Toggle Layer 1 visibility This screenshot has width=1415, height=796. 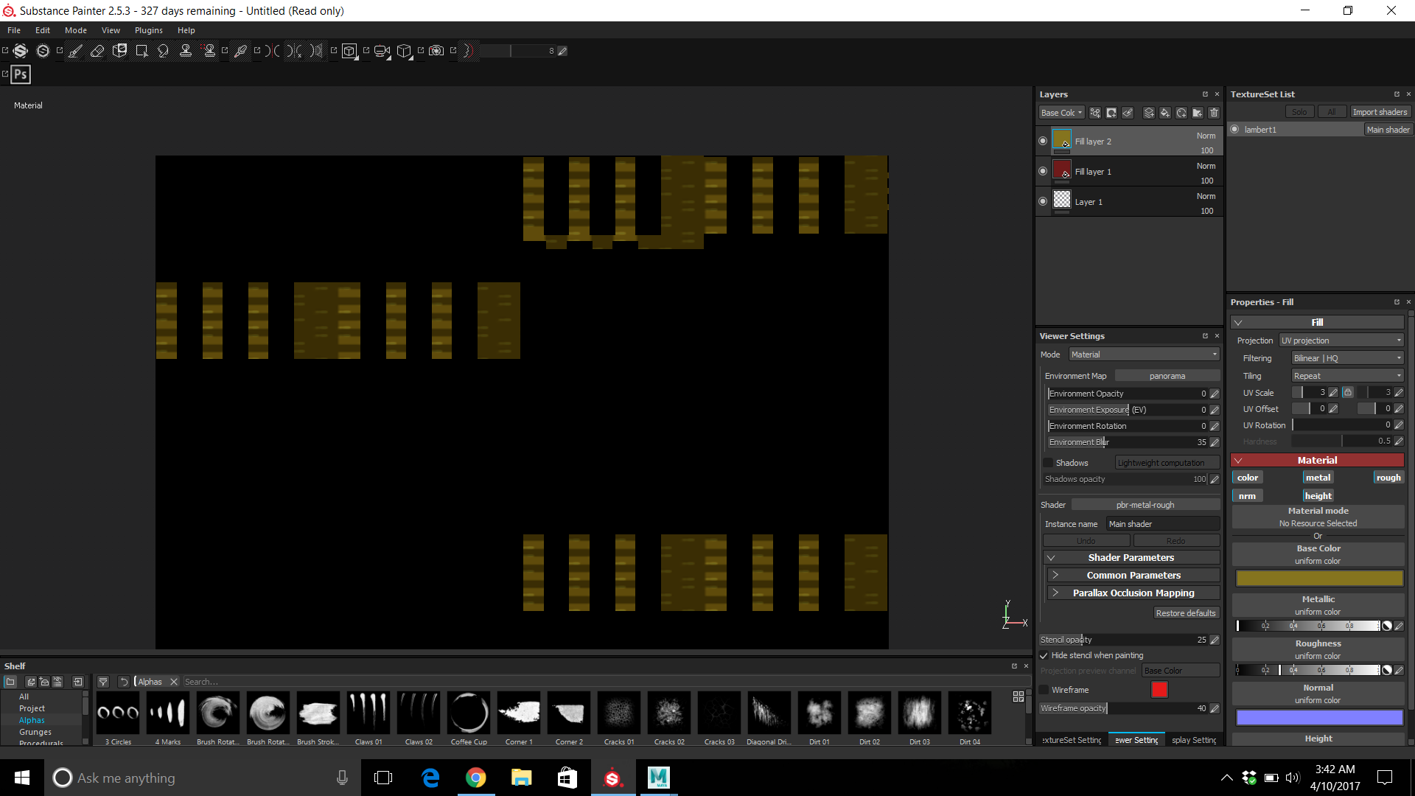[x=1043, y=201]
